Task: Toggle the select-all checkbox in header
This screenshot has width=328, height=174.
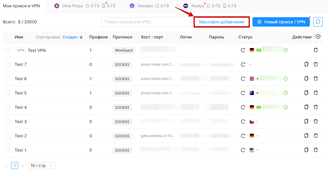Action: tap(8, 37)
